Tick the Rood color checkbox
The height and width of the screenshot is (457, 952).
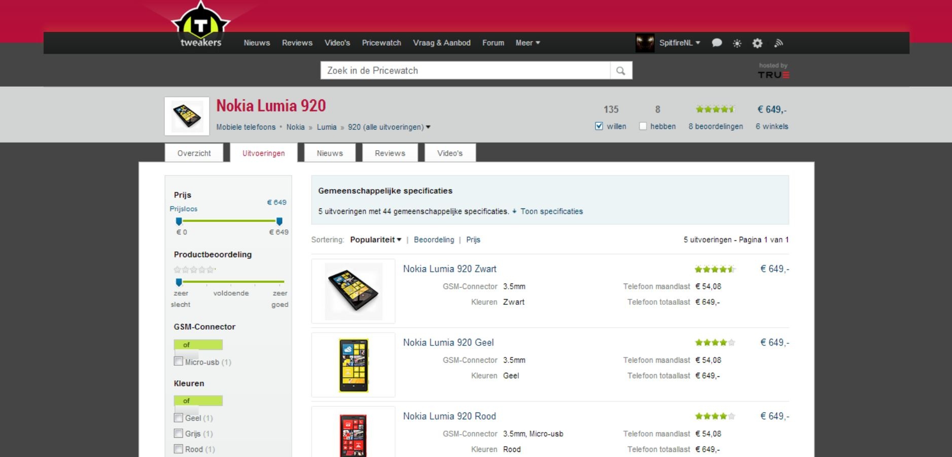tap(179, 448)
